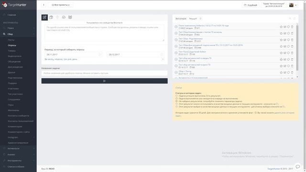This screenshot has width=306, height=172.
Task: Click the Главная home item in the sidebar
Action: pos(11,15)
